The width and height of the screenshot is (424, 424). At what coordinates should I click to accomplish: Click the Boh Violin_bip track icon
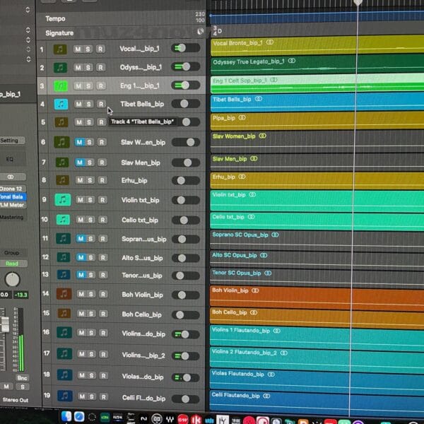pyautogui.click(x=64, y=294)
